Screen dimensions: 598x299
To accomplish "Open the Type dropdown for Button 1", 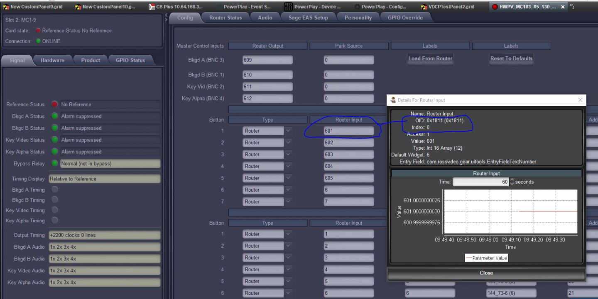I will (x=288, y=131).
